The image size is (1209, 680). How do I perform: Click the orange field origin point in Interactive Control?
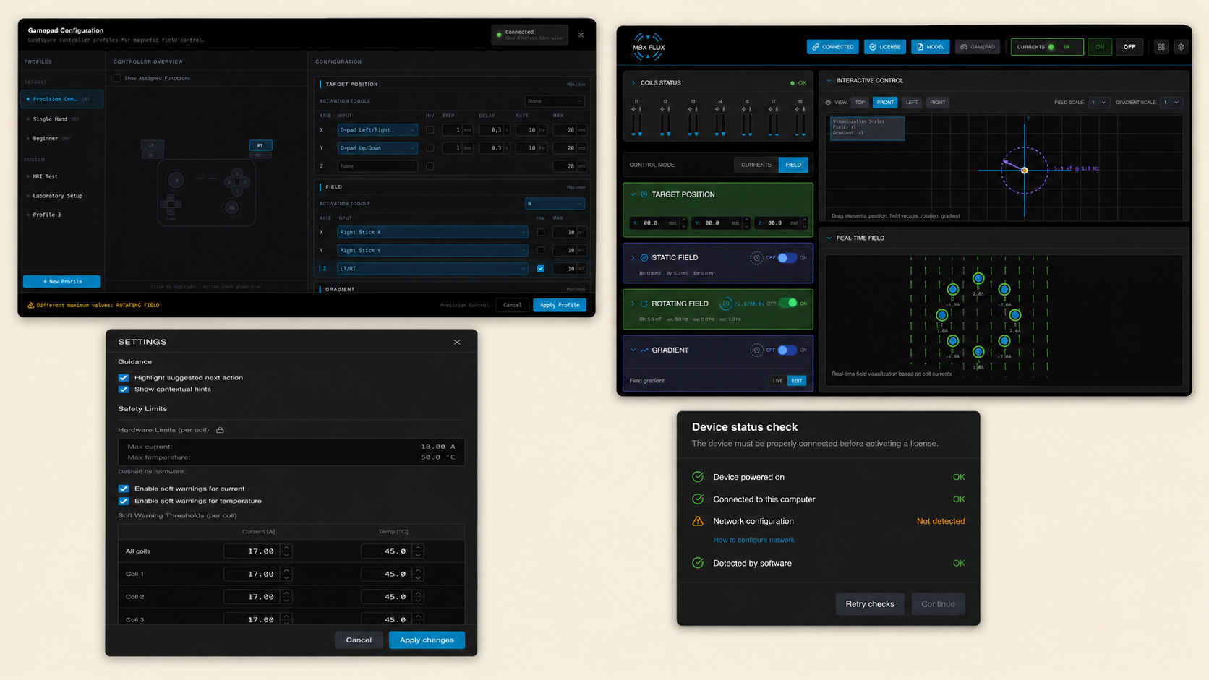(x=1024, y=171)
